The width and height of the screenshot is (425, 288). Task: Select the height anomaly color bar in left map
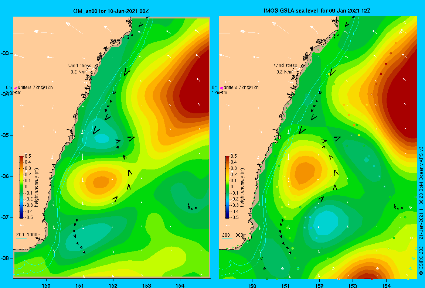tap(21, 187)
